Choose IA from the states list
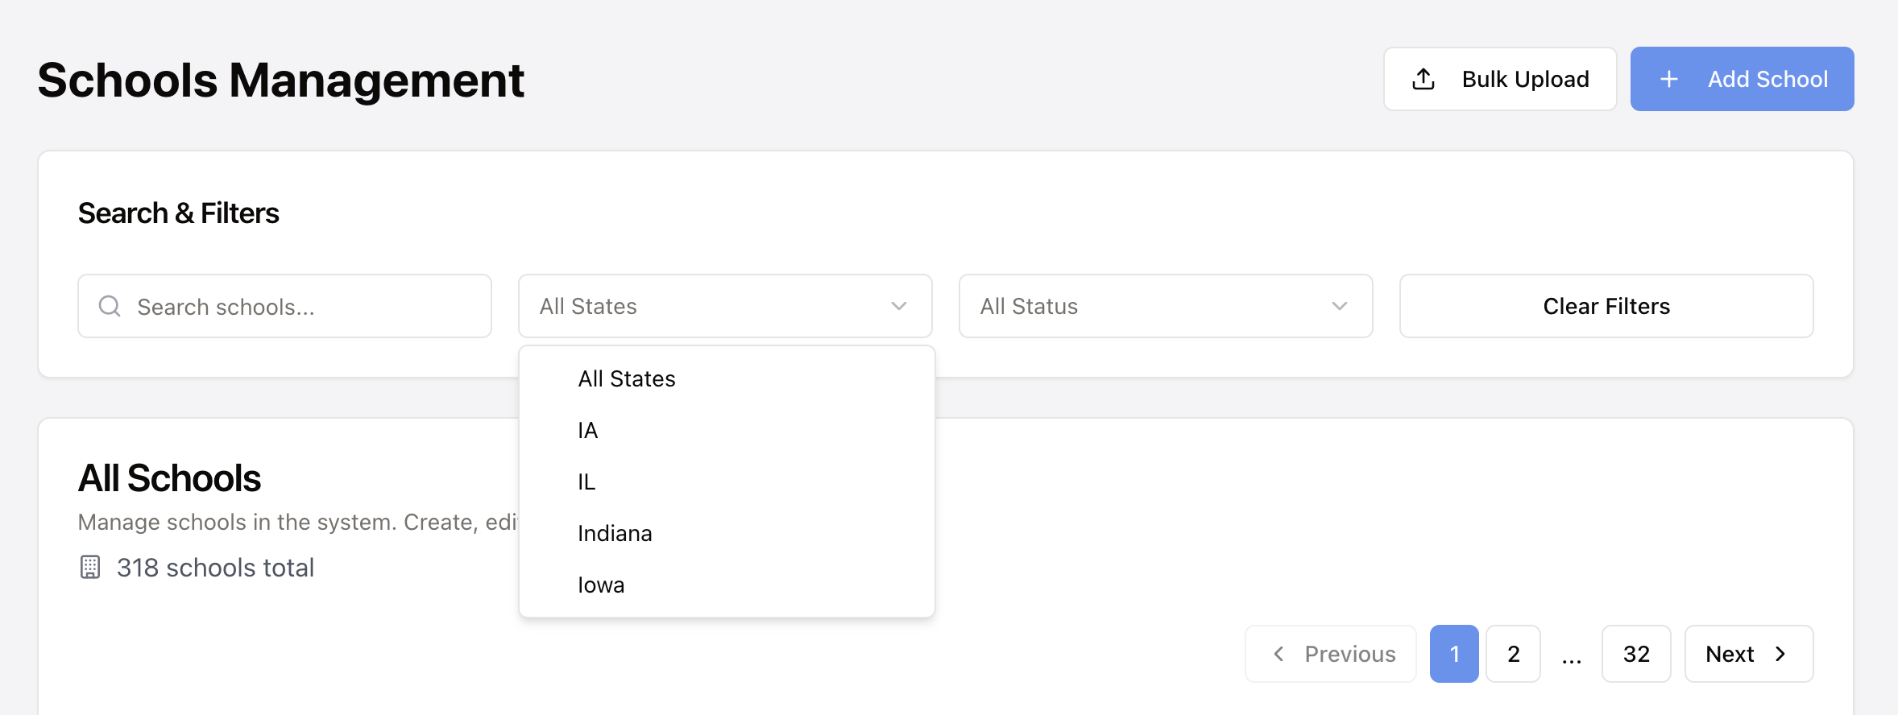The height and width of the screenshot is (715, 1898). tap(588, 430)
